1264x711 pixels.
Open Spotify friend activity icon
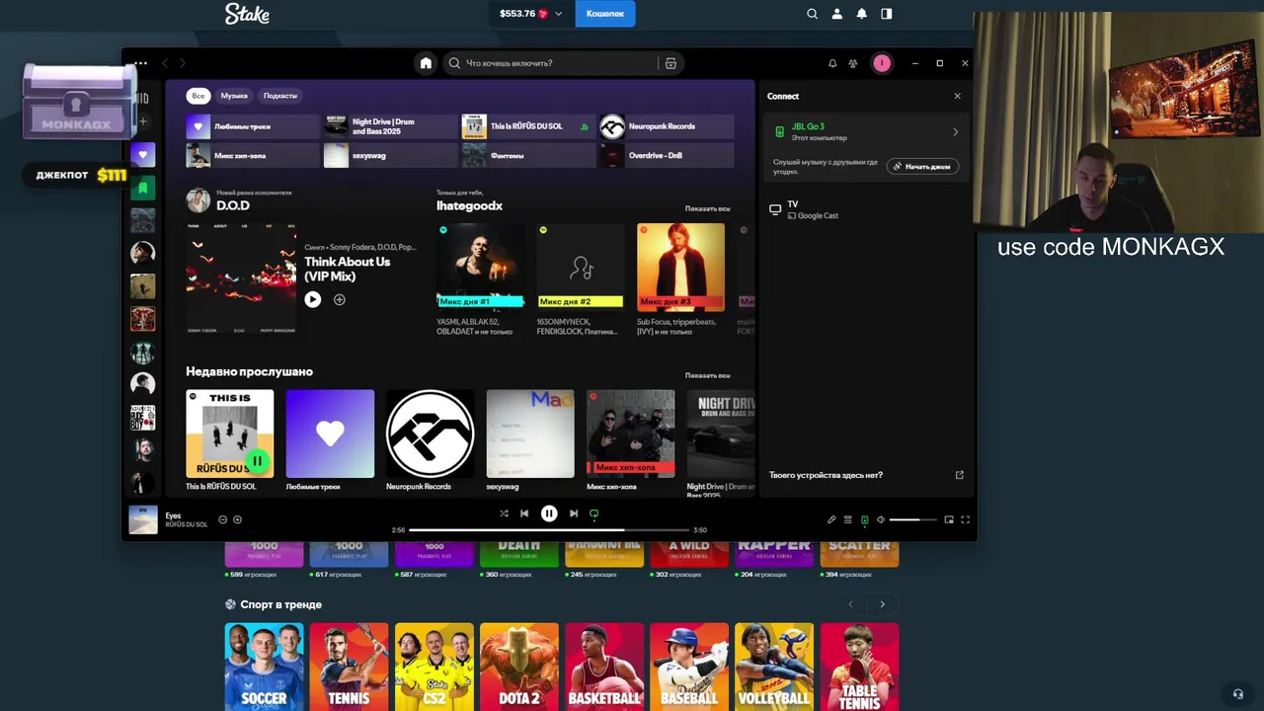[852, 63]
